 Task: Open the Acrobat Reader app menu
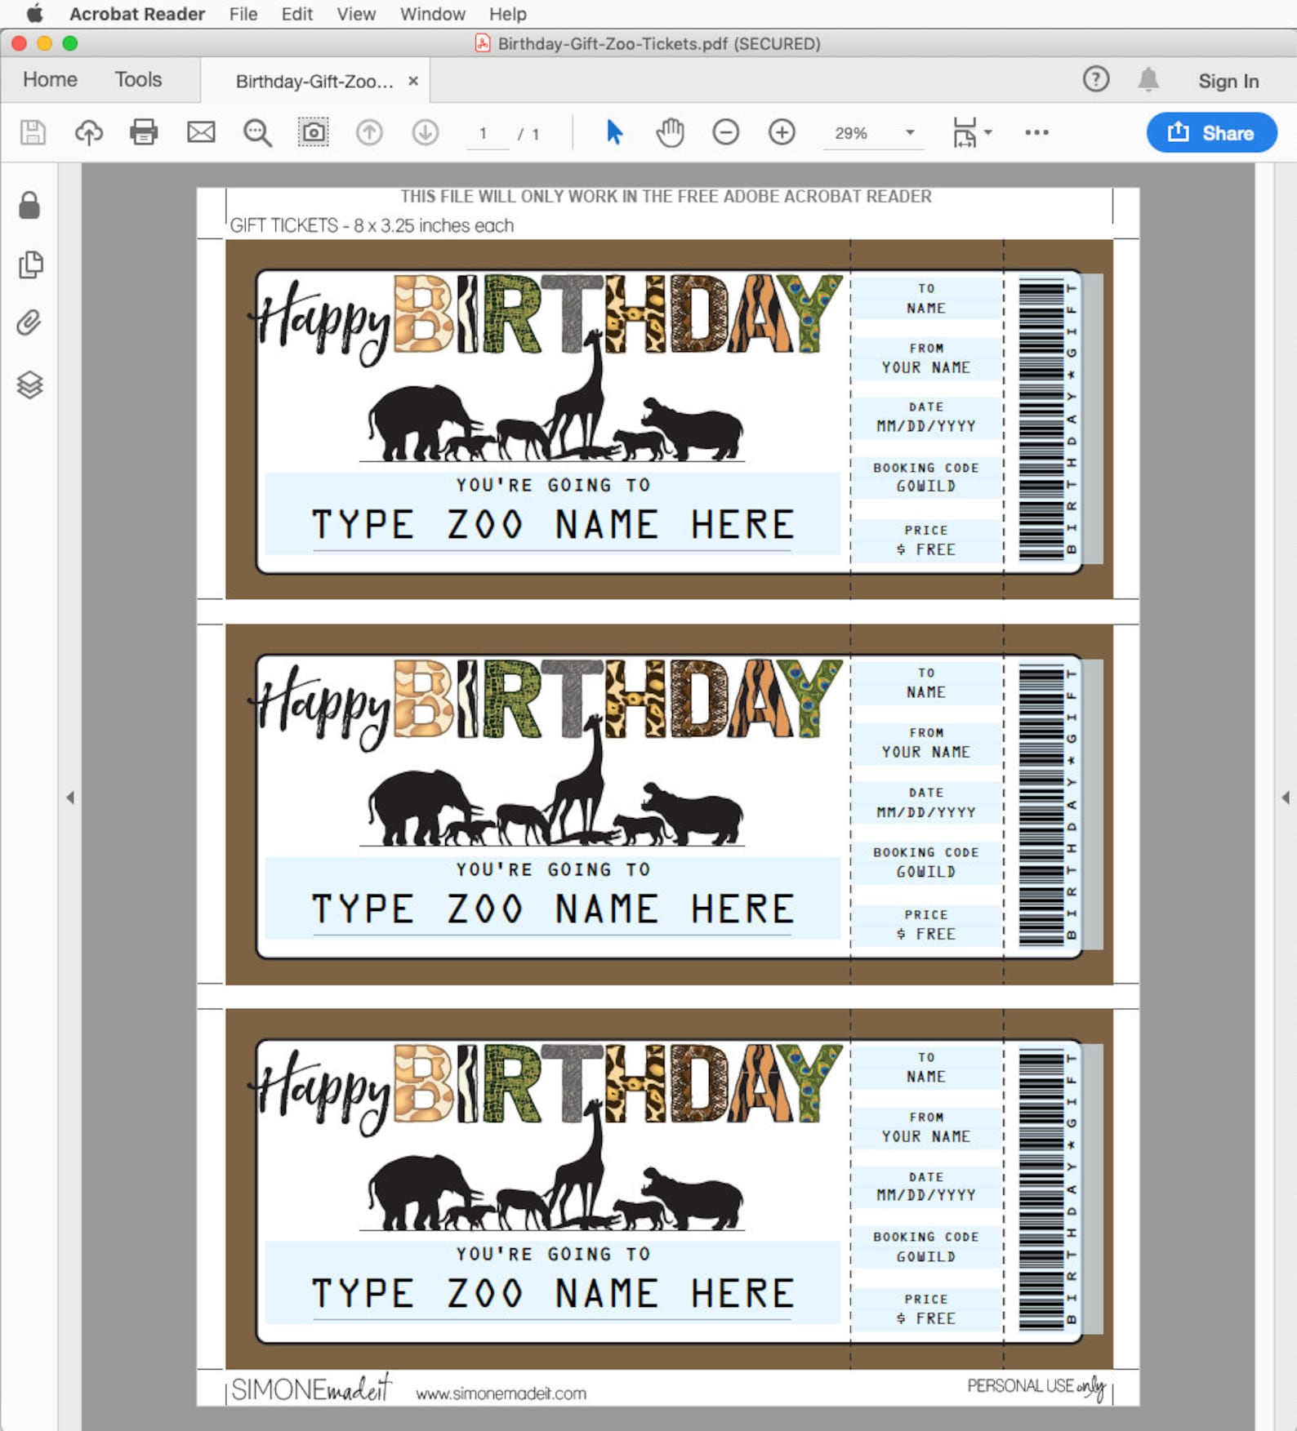pos(137,14)
